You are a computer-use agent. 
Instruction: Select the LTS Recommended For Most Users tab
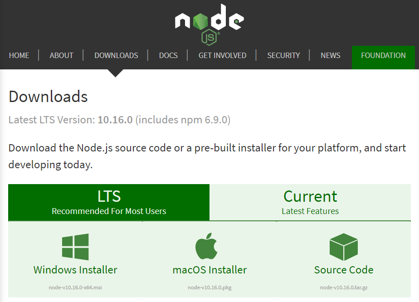tap(109, 202)
